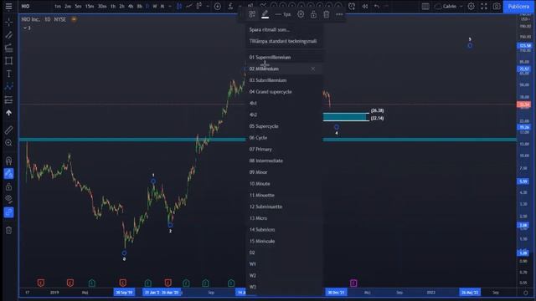Take a snapshot with camera icon

[x=497, y=6]
